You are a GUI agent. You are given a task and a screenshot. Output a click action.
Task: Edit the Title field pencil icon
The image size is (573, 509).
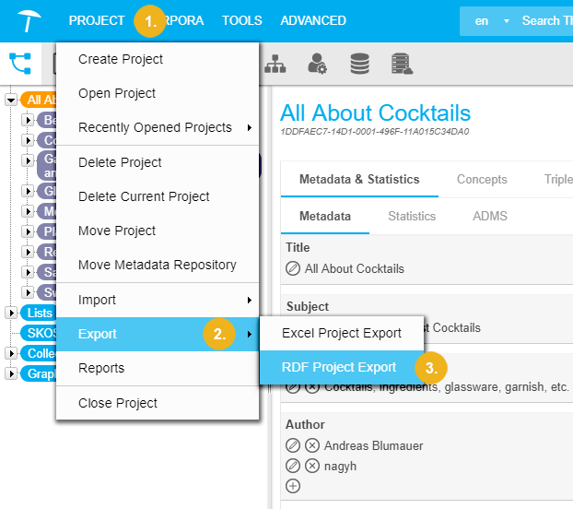293,268
